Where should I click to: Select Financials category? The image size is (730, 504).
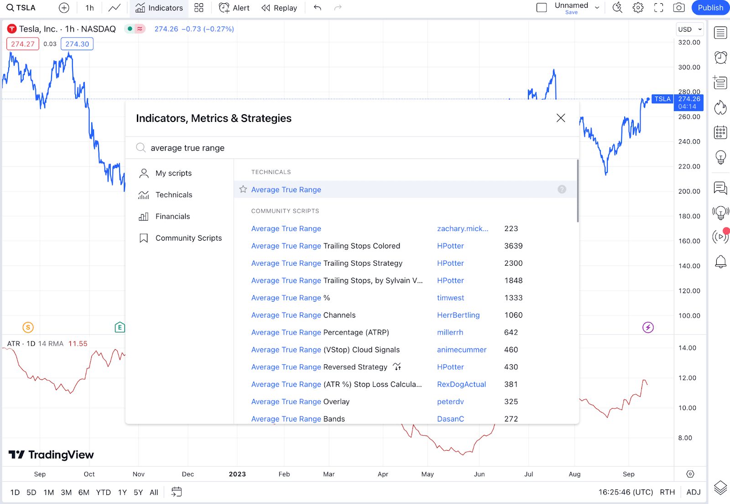pyautogui.click(x=179, y=216)
